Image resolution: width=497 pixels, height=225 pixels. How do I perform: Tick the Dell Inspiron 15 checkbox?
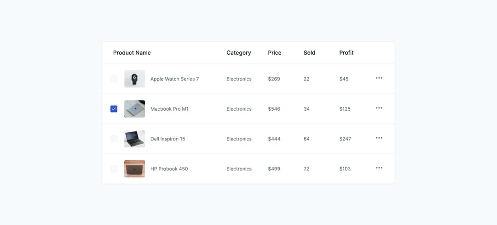click(114, 139)
